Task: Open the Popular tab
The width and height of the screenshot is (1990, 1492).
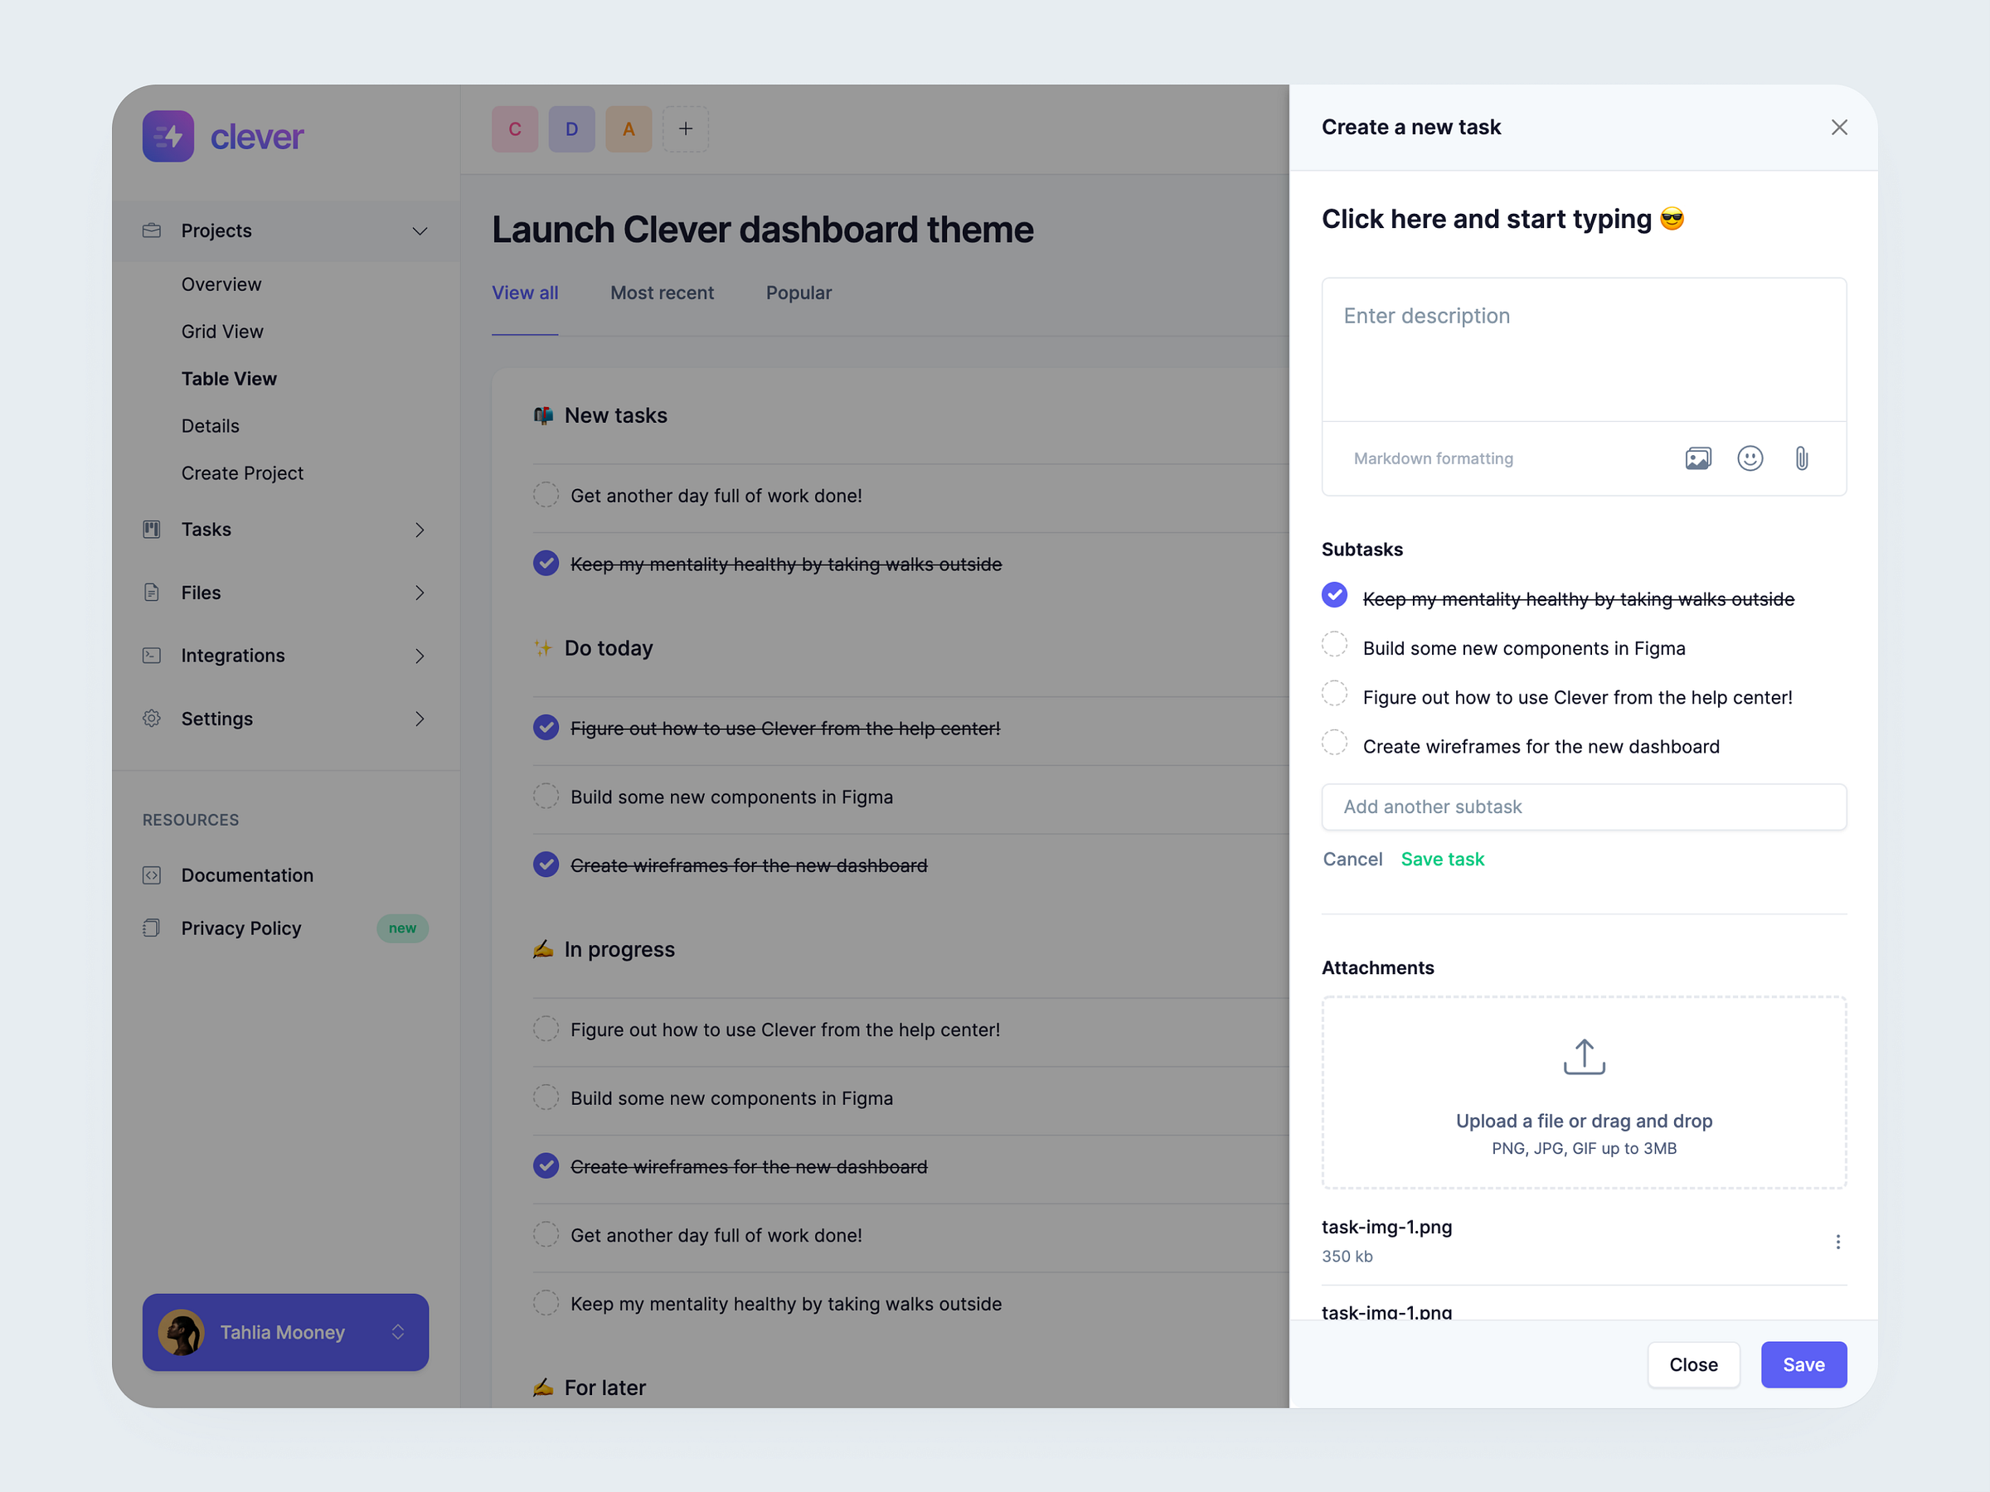Action: (798, 293)
